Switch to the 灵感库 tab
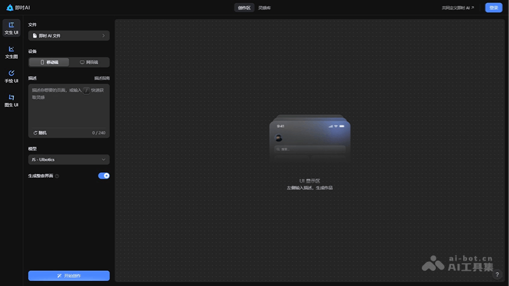This screenshot has width=509, height=286. (x=264, y=8)
